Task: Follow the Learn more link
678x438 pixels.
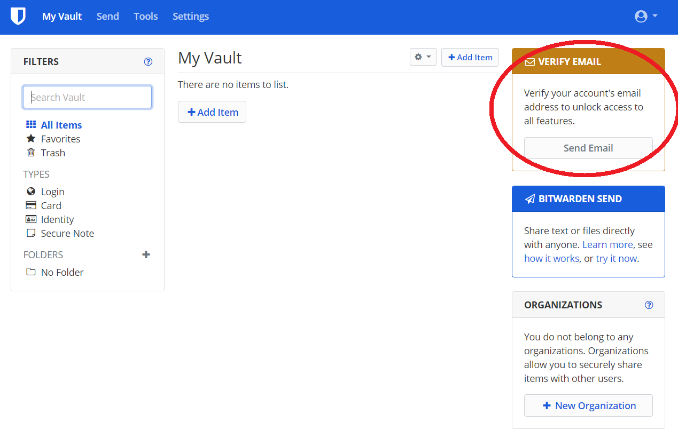Action: pos(607,244)
